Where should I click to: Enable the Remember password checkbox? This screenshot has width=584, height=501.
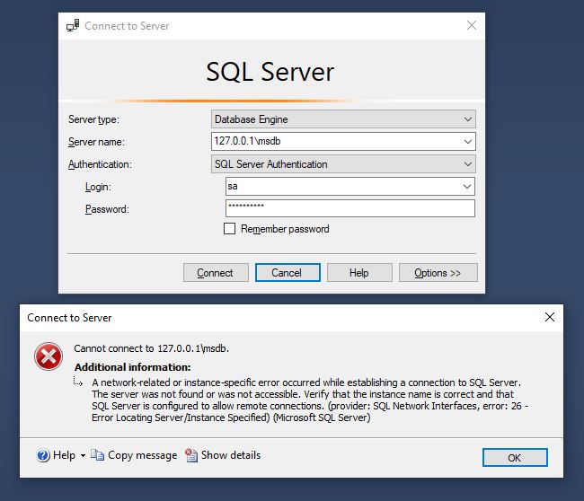click(229, 229)
